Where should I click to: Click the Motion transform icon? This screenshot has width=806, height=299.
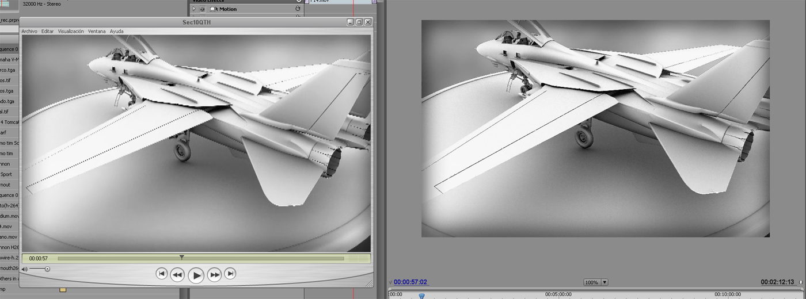coord(214,9)
